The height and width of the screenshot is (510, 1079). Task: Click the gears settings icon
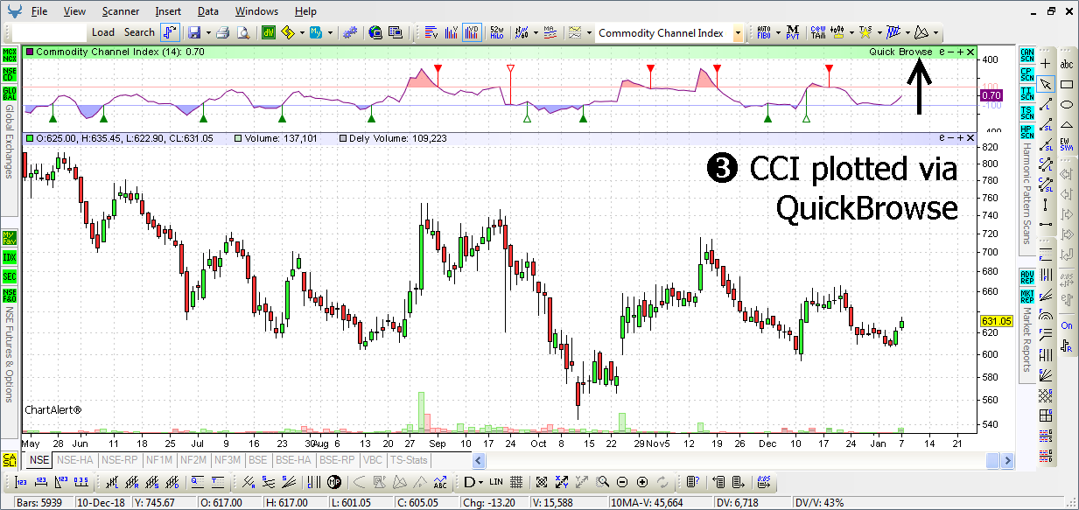click(x=350, y=32)
